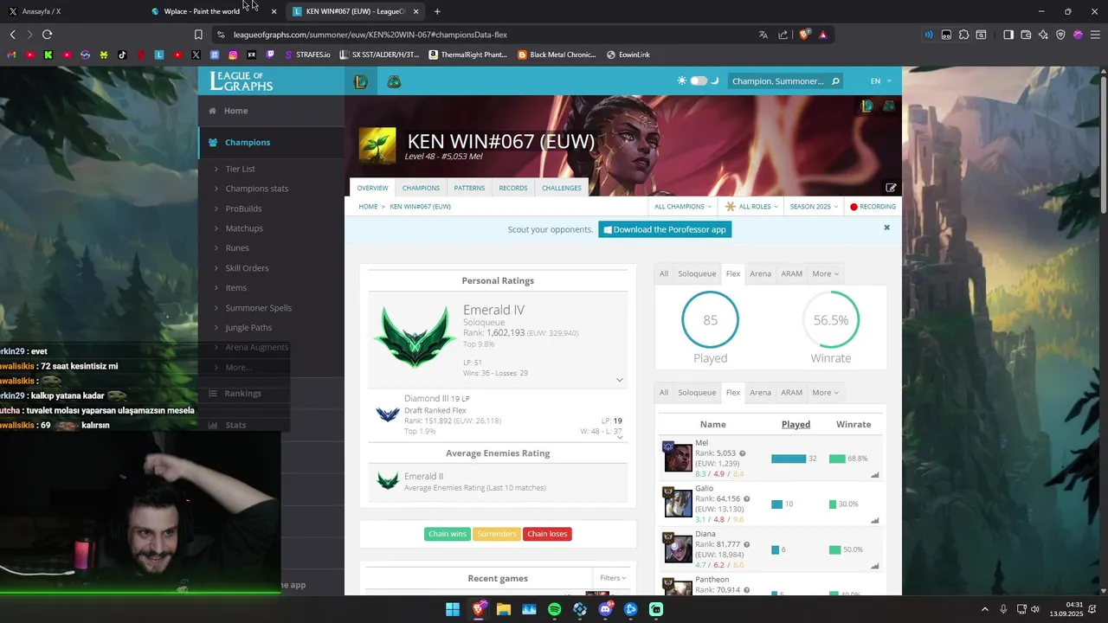
Task: Click the Mel champion portrait
Action: pos(678,458)
